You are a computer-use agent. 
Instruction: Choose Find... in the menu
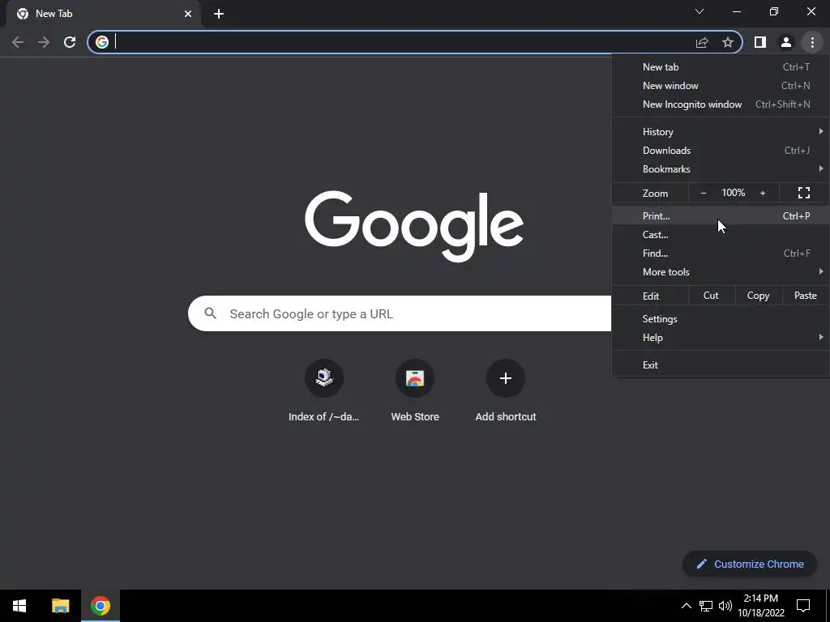(721, 253)
